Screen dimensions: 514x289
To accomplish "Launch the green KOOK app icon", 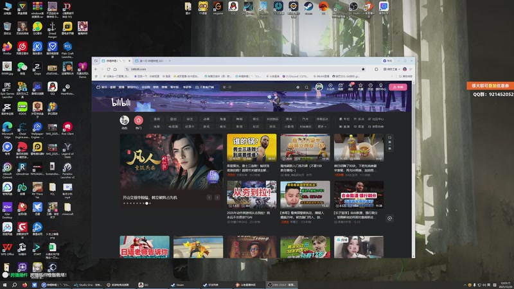I will [x=22, y=108].
